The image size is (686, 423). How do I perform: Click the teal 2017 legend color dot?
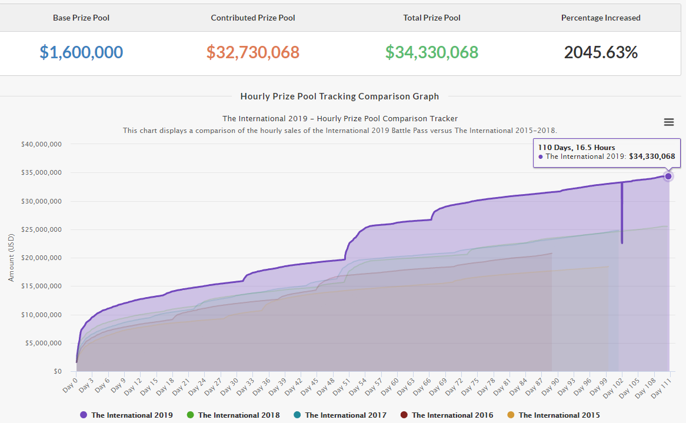click(297, 415)
